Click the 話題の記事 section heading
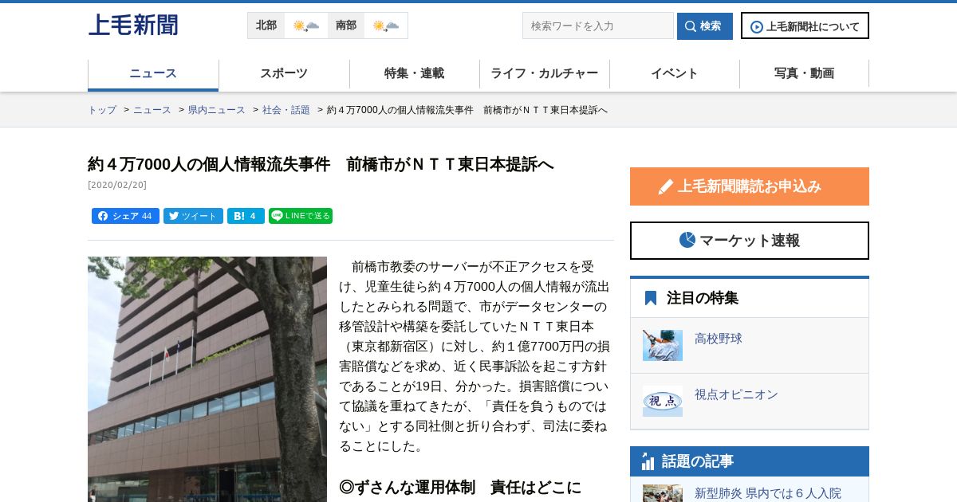 pyautogui.click(x=698, y=461)
